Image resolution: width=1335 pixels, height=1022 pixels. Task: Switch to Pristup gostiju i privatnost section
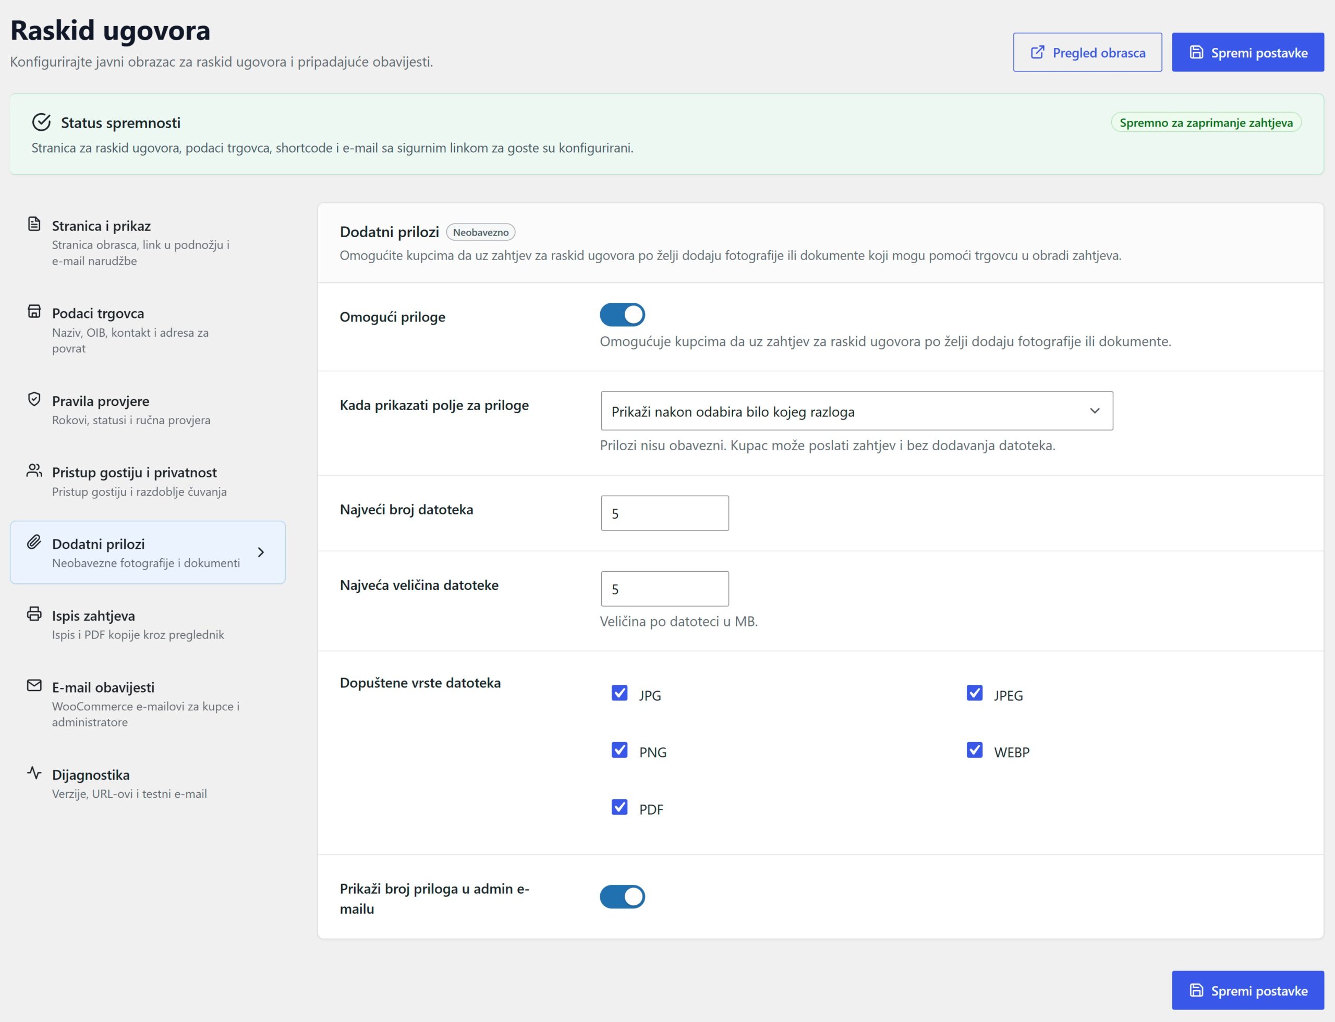click(147, 481)
